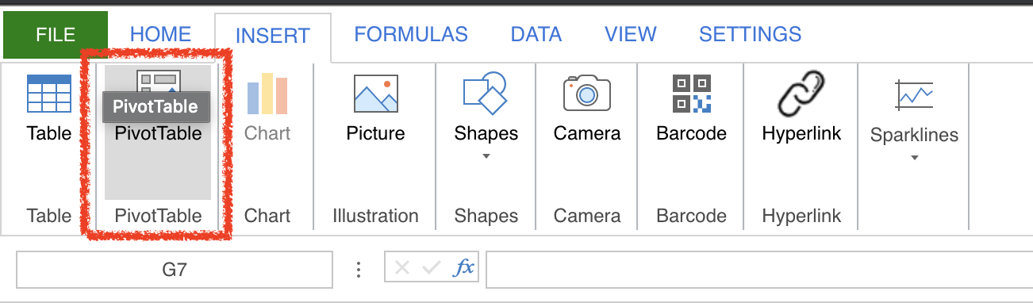Go to the DATA tab

click(536, 34)
